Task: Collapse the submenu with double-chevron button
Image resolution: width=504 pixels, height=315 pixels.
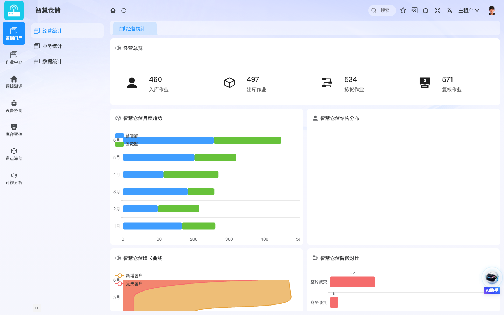Action: (x=37, y=308)
